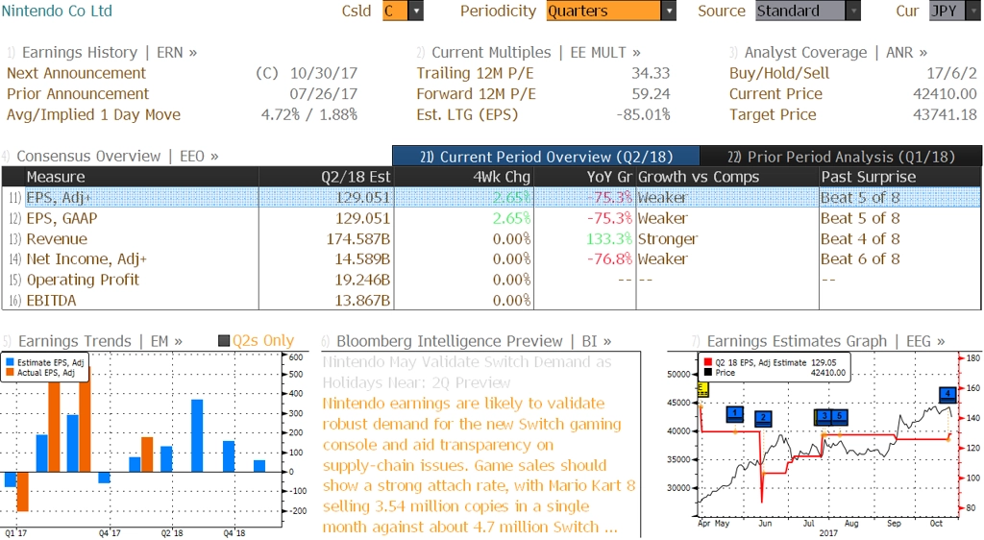
Task: Open Earnings Trends EM link
Action: 100,341
